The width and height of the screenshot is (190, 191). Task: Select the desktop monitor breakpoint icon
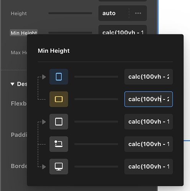59,167
